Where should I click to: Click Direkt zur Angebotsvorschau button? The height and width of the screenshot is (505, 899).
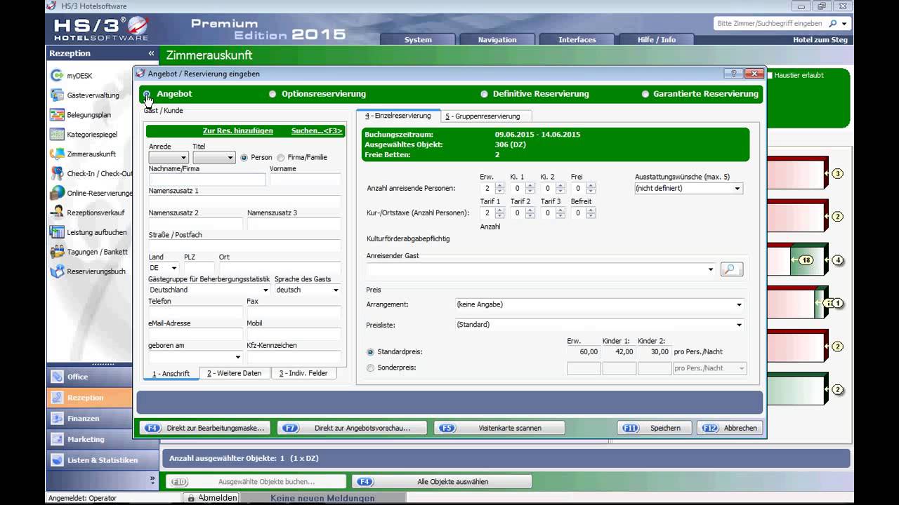coord(353,428)
